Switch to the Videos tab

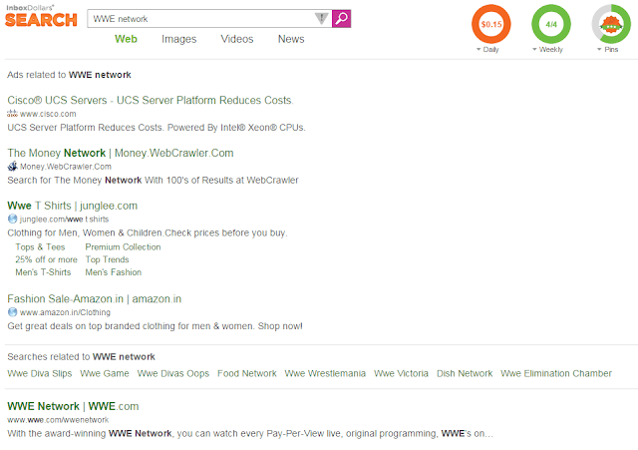tap(237, 39)
